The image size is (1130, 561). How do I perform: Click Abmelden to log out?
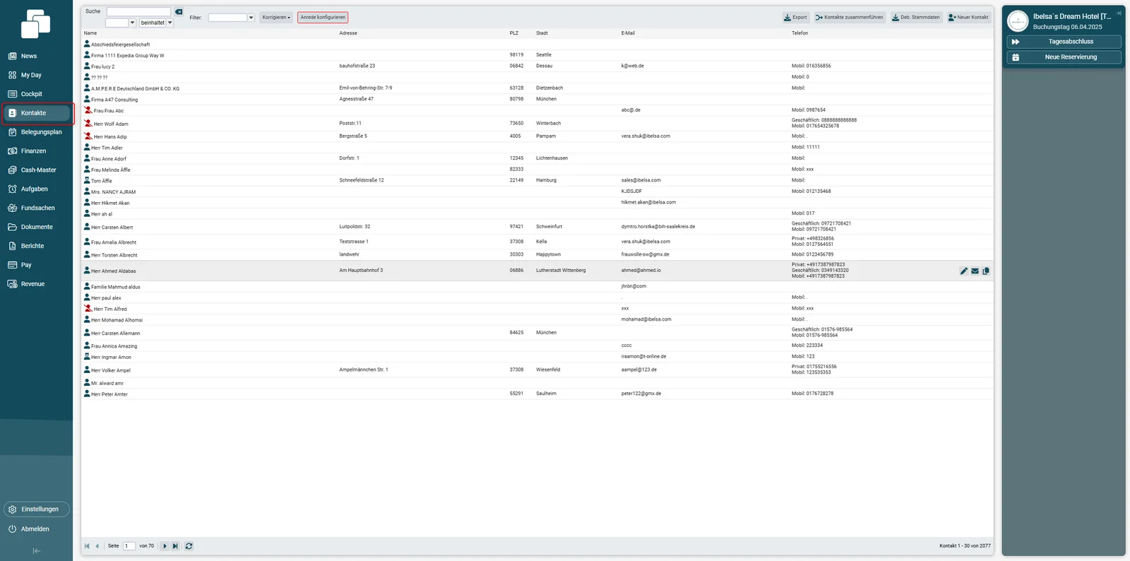(35, 529)
